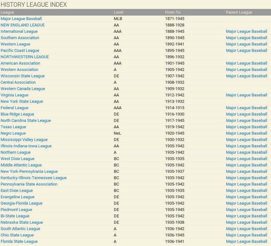Image resolution: width=271 pixels, height=246 pixels.
Task: Open the Federal League link
Action: (15, 108)
